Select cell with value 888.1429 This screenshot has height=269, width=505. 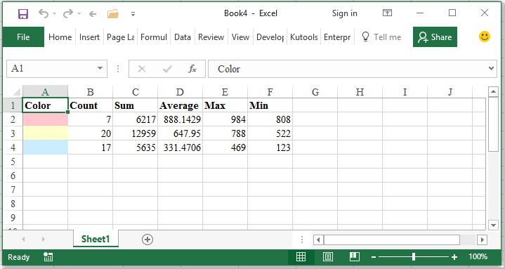click(x=181, y=119)
